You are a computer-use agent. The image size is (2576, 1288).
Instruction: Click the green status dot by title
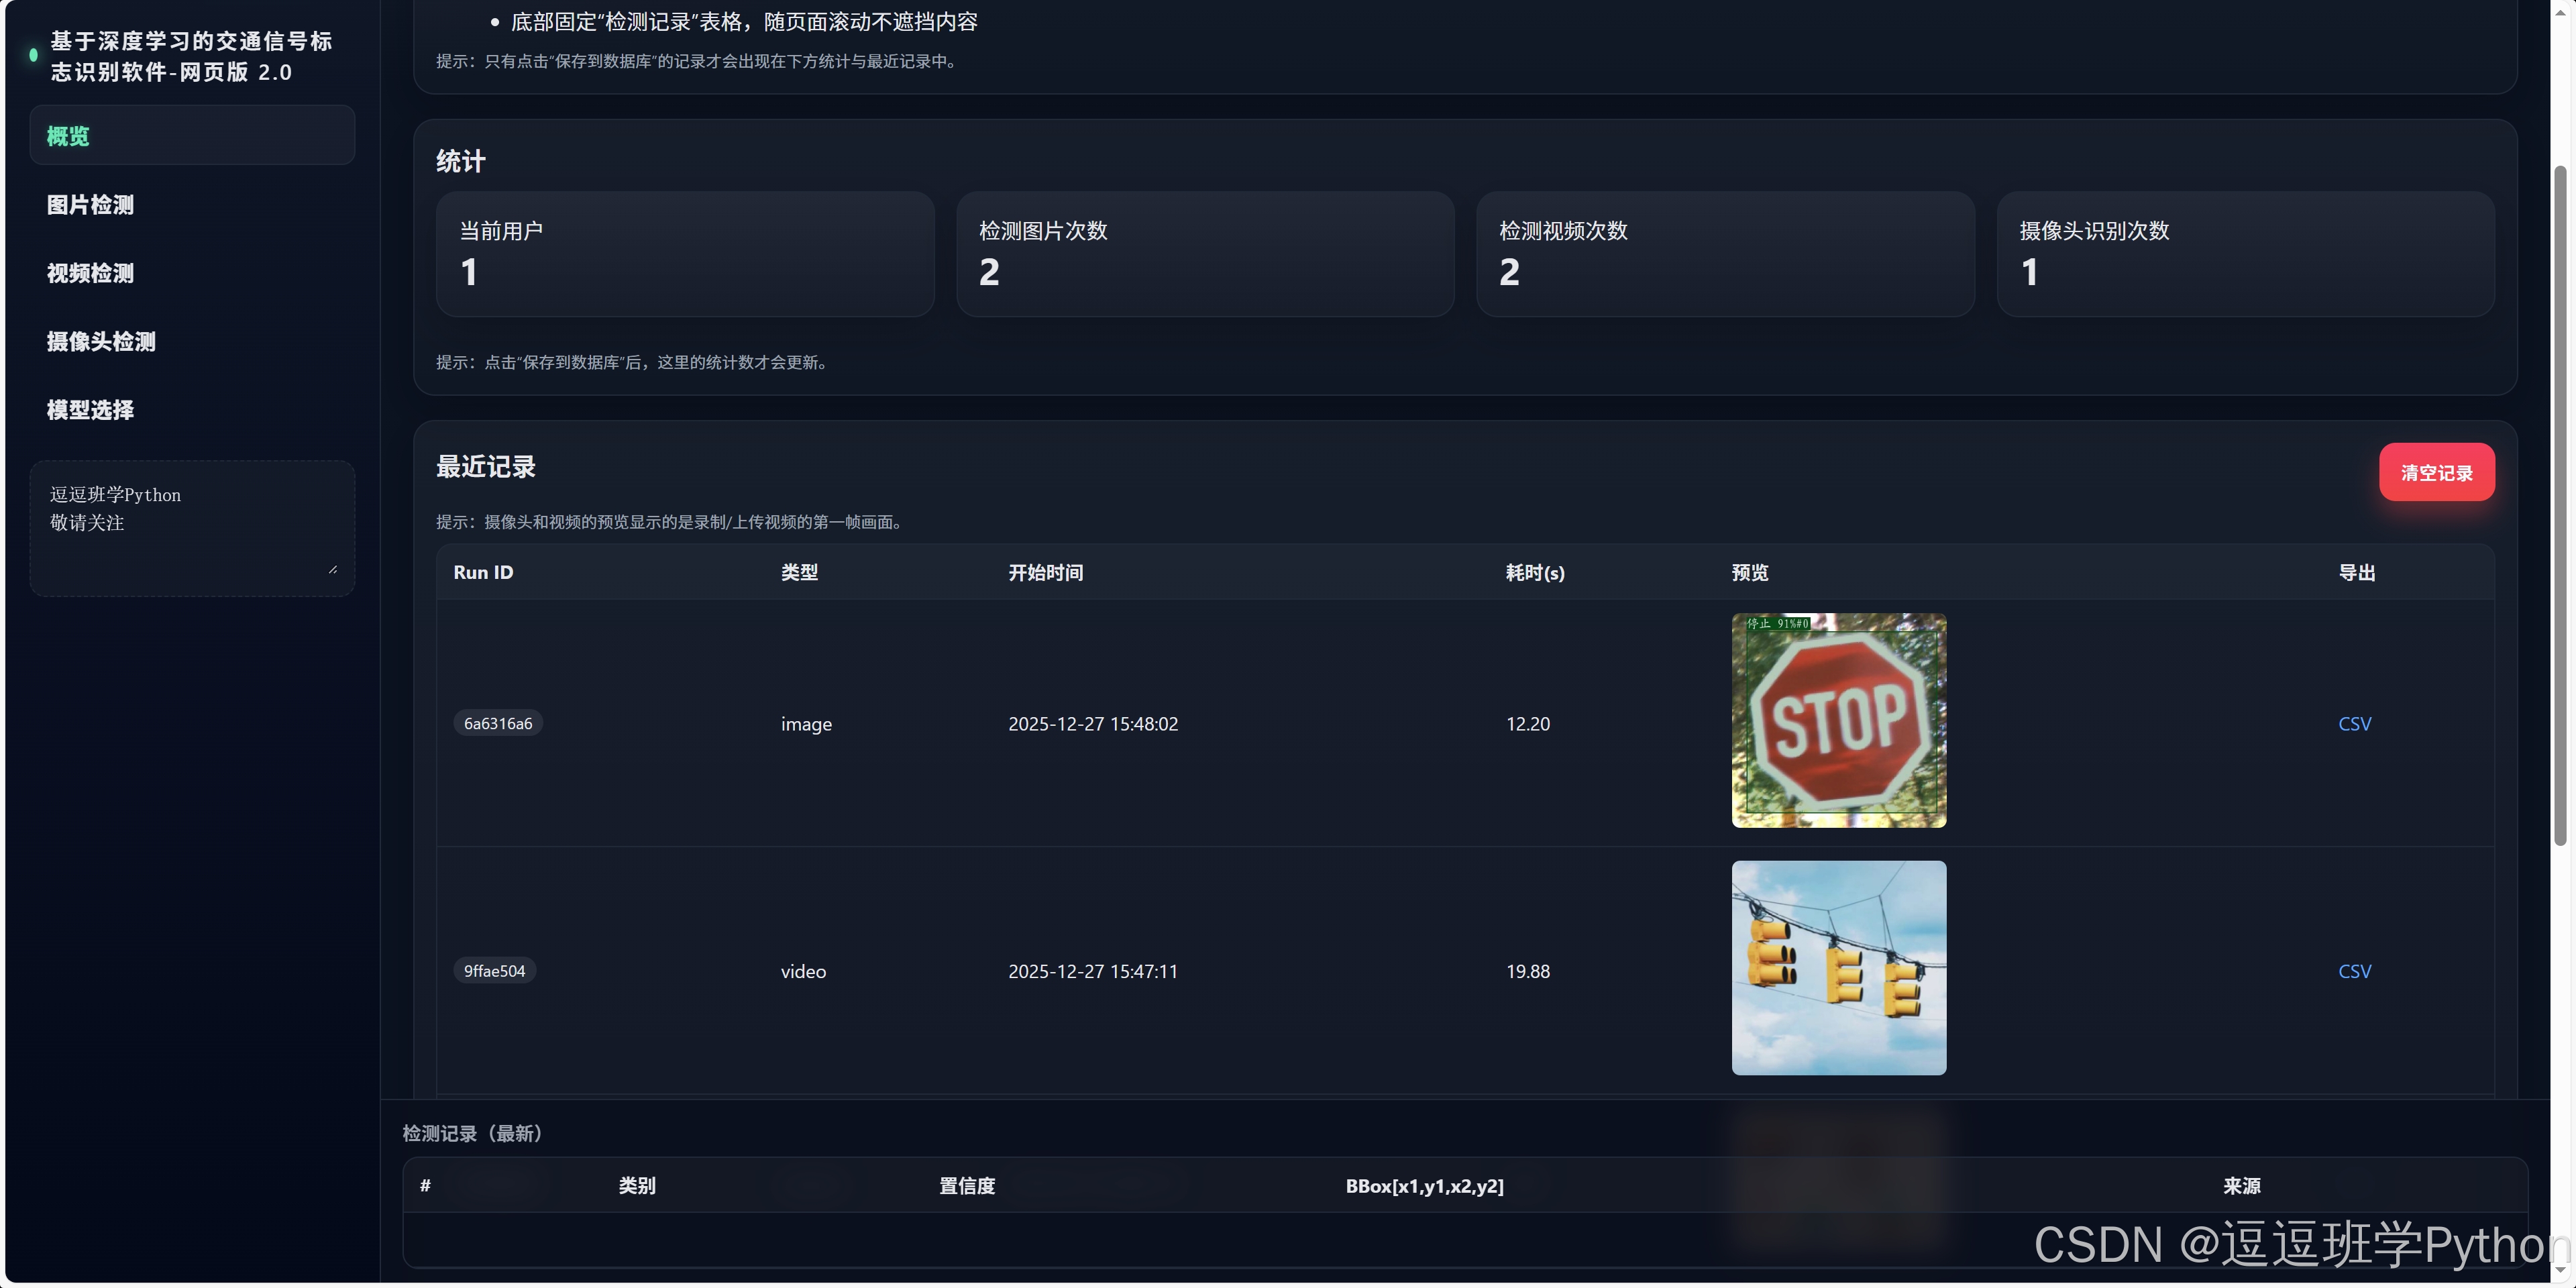[34, 56]
